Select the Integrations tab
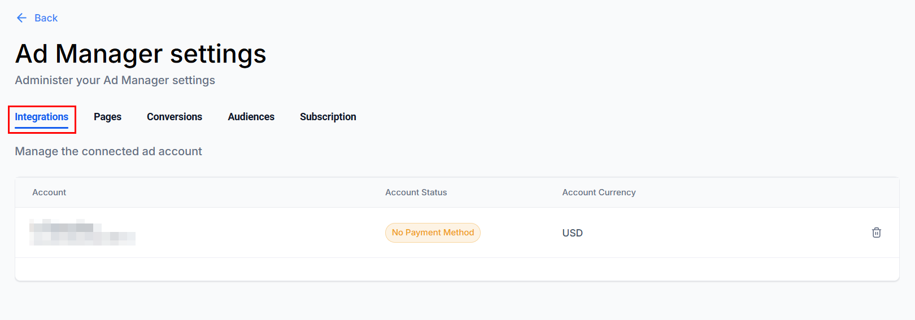The width and height of the screenshot is (915, 320). pos(41,117)
